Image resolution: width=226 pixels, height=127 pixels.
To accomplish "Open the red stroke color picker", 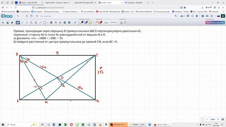I will point(99,23).
